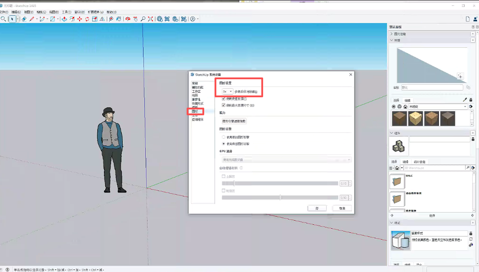The width and height of the screenshot is (479, 272).
Task: Toggle the 使用最大效理尺寸 checkbox
Action: coord(224,105)
